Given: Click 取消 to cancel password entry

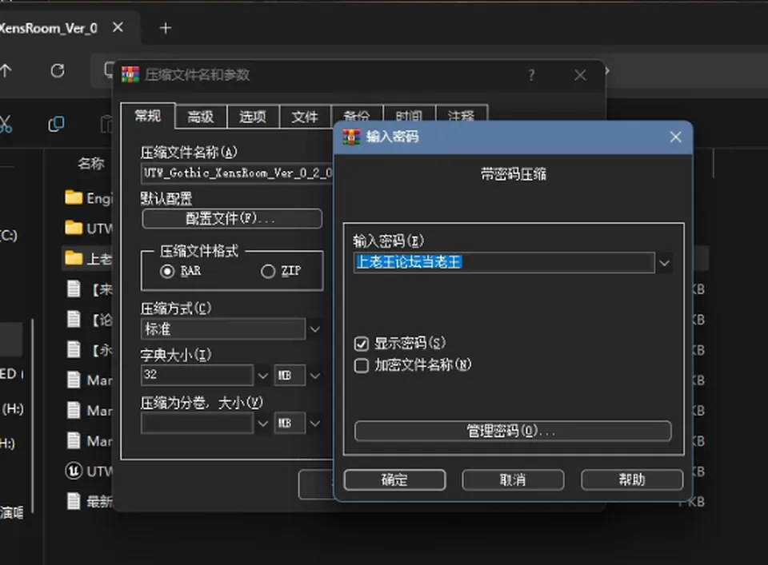Looking at the screenshot, I should (x=513, y=479).
